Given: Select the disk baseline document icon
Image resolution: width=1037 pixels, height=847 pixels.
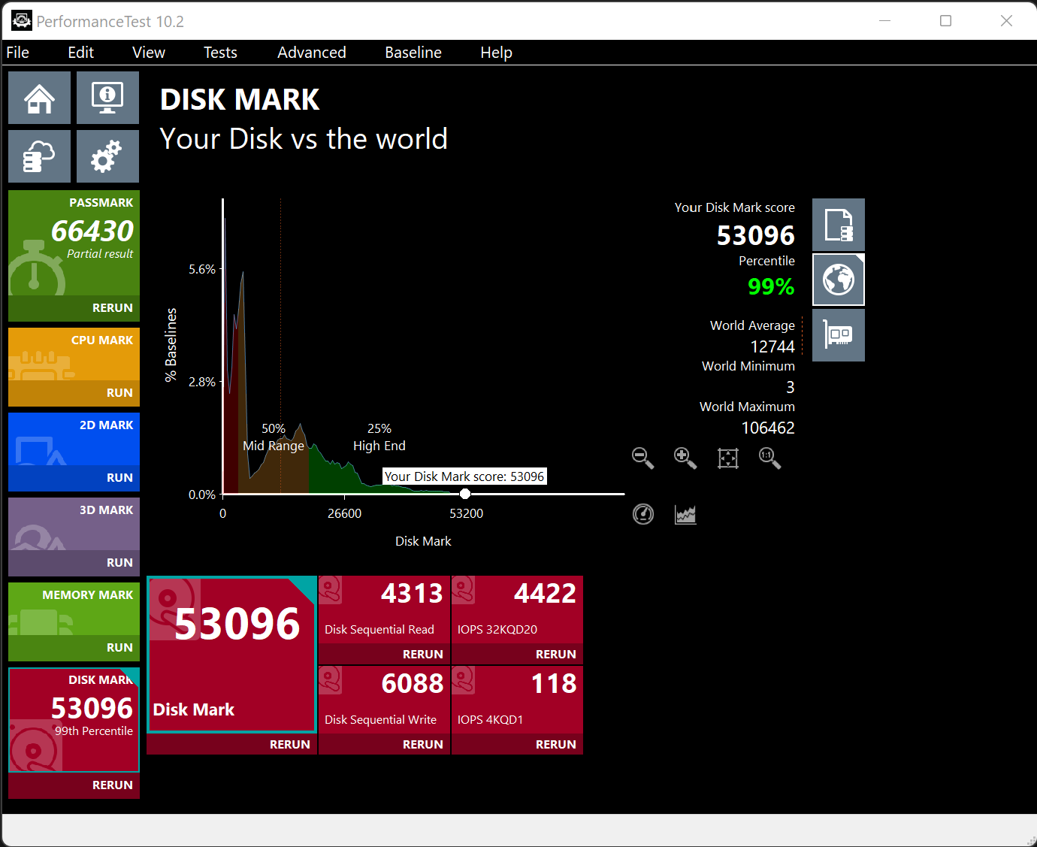Looking at the screenshot, I should click(839, 225).
